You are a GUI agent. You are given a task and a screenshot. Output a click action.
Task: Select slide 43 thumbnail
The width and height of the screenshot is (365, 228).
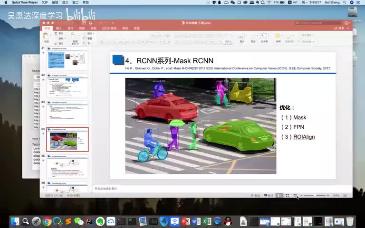pyautogui.click(x=67, y=114)
